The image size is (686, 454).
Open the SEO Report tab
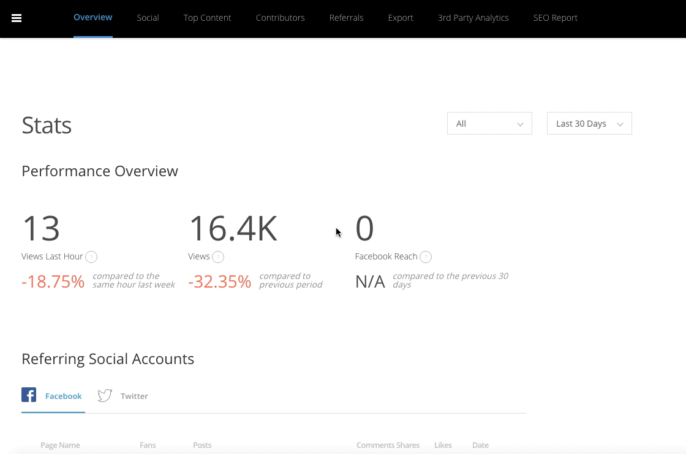(x=555, y=18)
